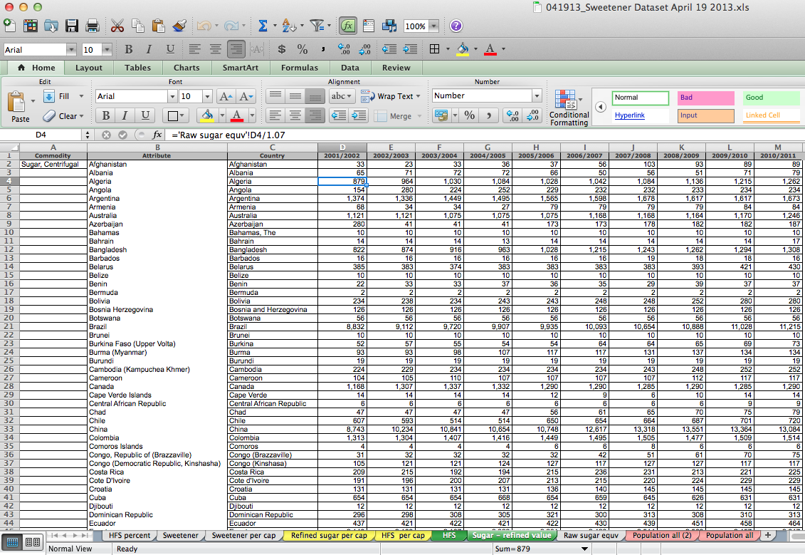Click the Print icon in the toolbar
This screenshot has height=555, width=805.
[93, 25]
